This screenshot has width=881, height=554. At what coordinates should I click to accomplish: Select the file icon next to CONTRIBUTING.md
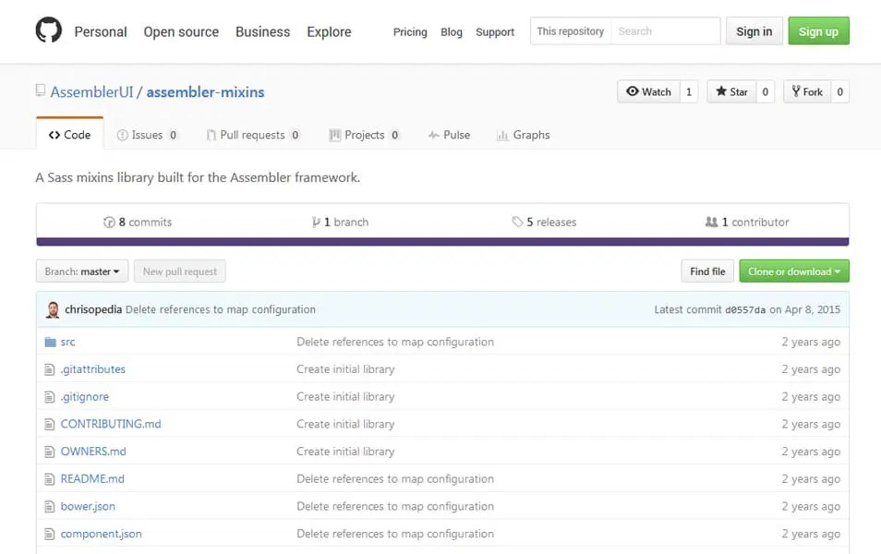50,424
